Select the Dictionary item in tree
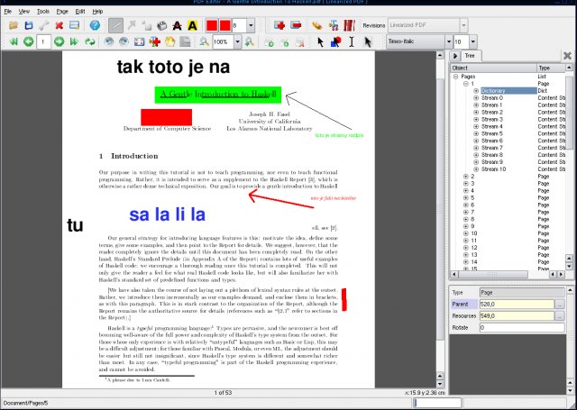The image size is (577, 410). pos(493,90)
